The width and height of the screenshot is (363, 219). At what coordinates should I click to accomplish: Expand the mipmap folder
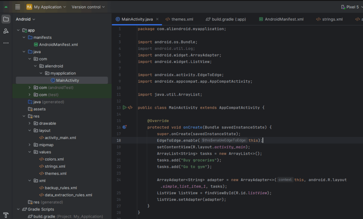(x=30, y=145)
